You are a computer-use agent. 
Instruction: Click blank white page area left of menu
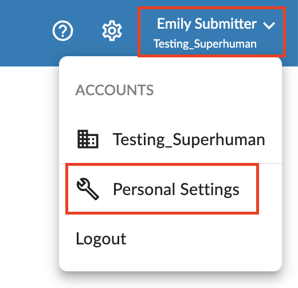click(x=29, y=172)
